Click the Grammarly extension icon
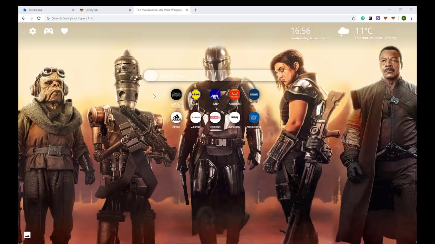This screenshot has width=435, height=244. 363,18
